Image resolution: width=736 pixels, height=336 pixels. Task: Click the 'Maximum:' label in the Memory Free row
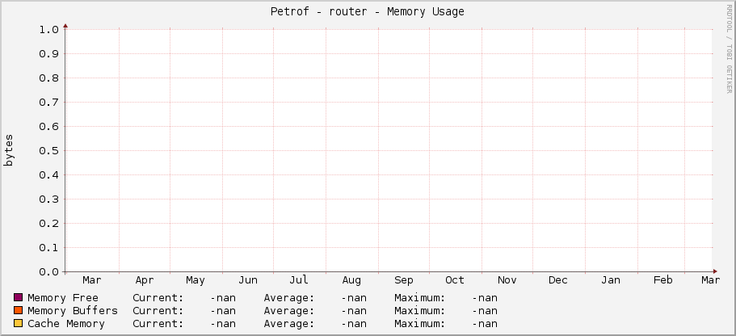point(419,297)
